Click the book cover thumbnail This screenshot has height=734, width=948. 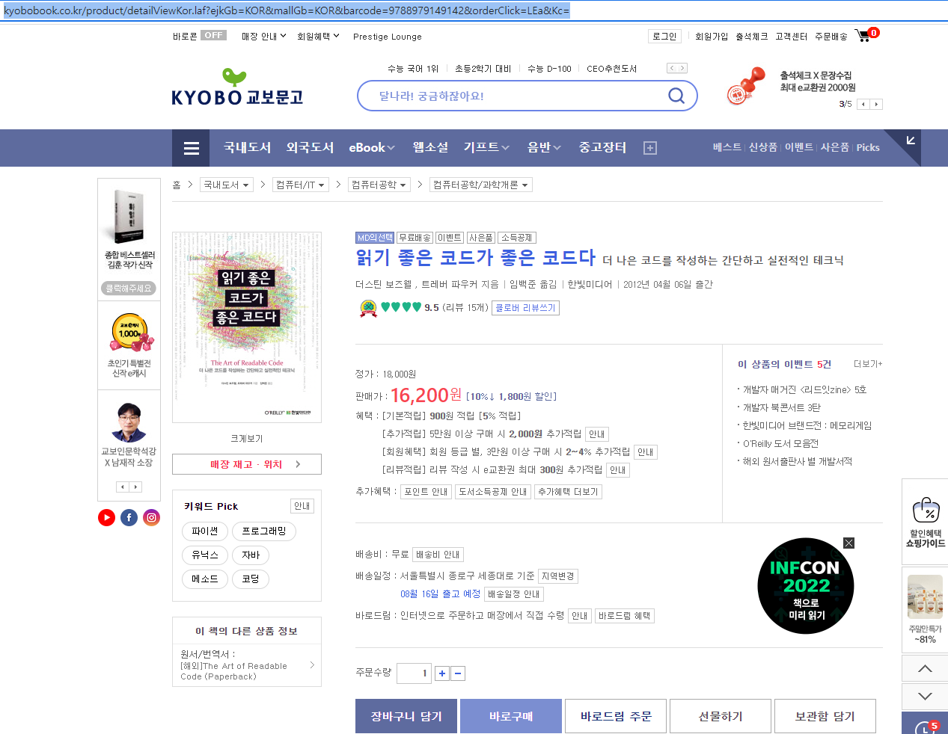tap(247, 327)
